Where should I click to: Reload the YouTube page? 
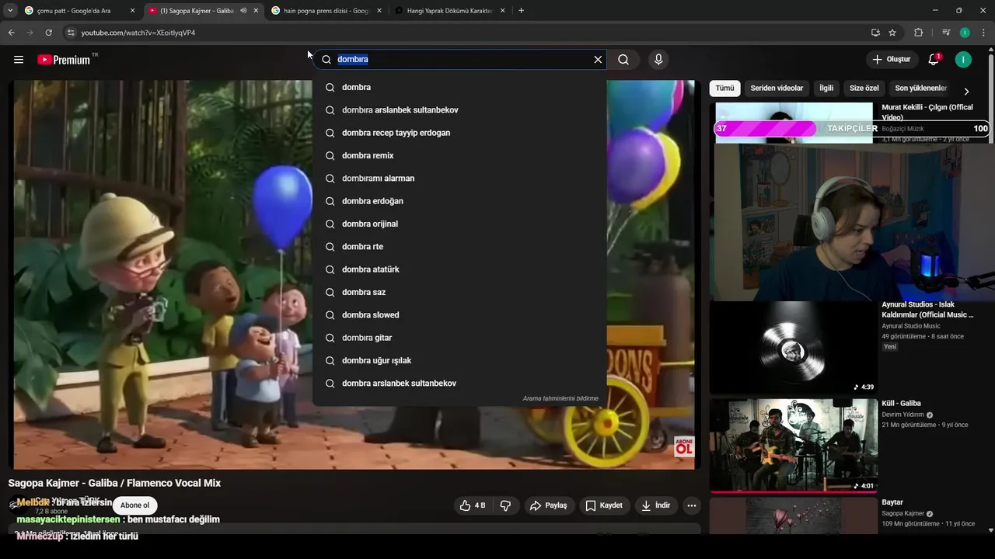[x=48, y=33]
